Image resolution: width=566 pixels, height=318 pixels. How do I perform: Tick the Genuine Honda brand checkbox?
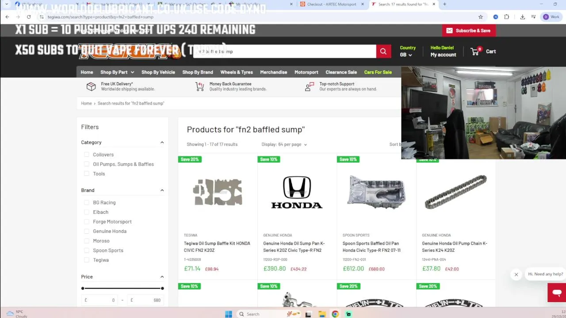[87, 231]
